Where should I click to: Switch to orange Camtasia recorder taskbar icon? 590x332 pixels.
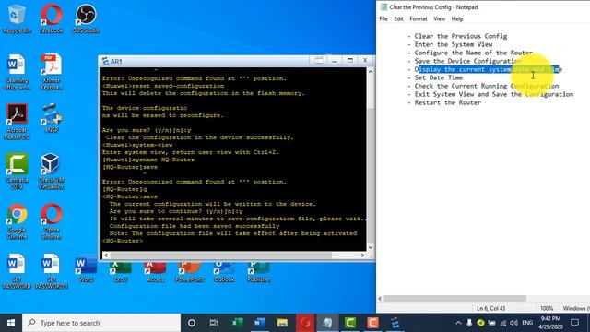[x=372, y=323]
